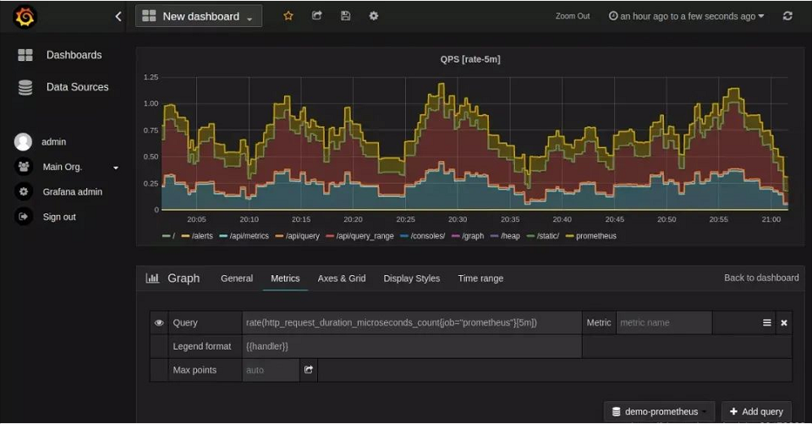Toggle query visibility eye icon
Screen dimensions: 812x424
pos(159,322)
